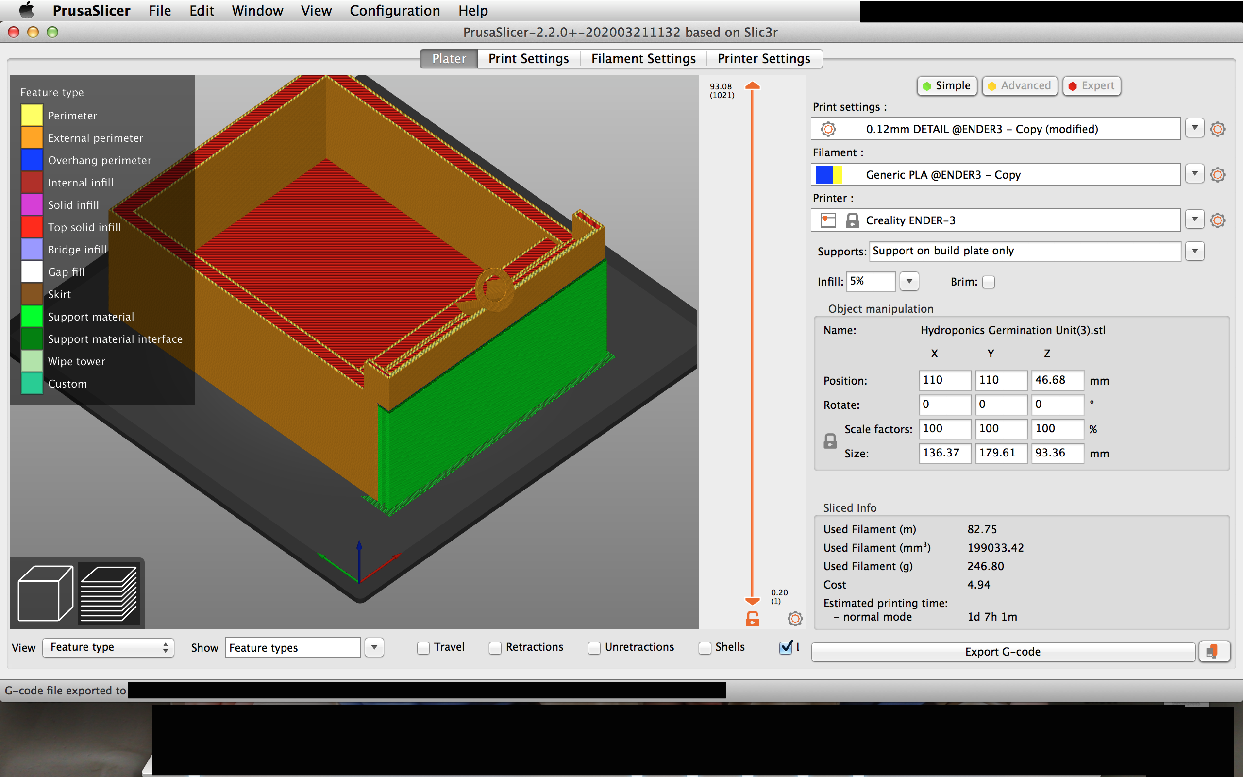This screenshot has width=1243, height=777.
Task: Switch to the sliced layers preview icon
Action: 109,593
